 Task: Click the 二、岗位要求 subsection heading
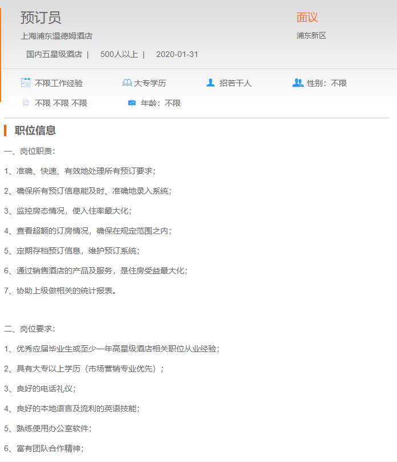tap(30, 329)
